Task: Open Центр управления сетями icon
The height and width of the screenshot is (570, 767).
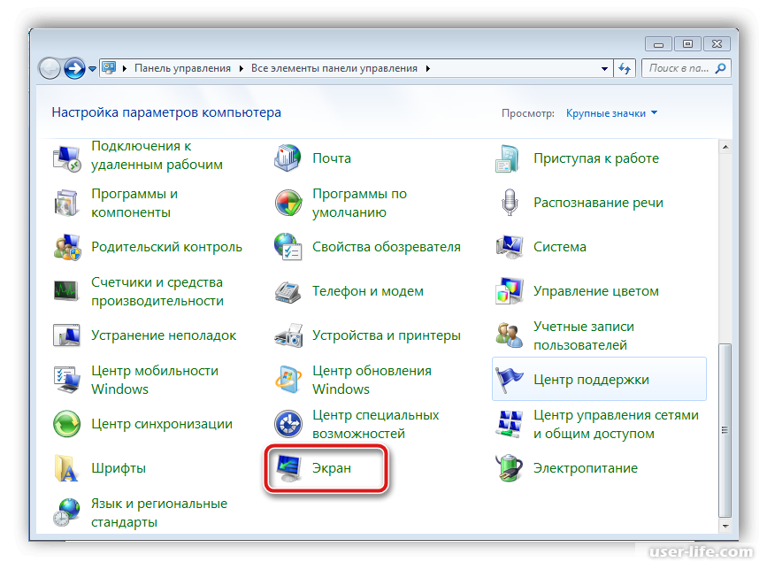Action: (510, 424)
